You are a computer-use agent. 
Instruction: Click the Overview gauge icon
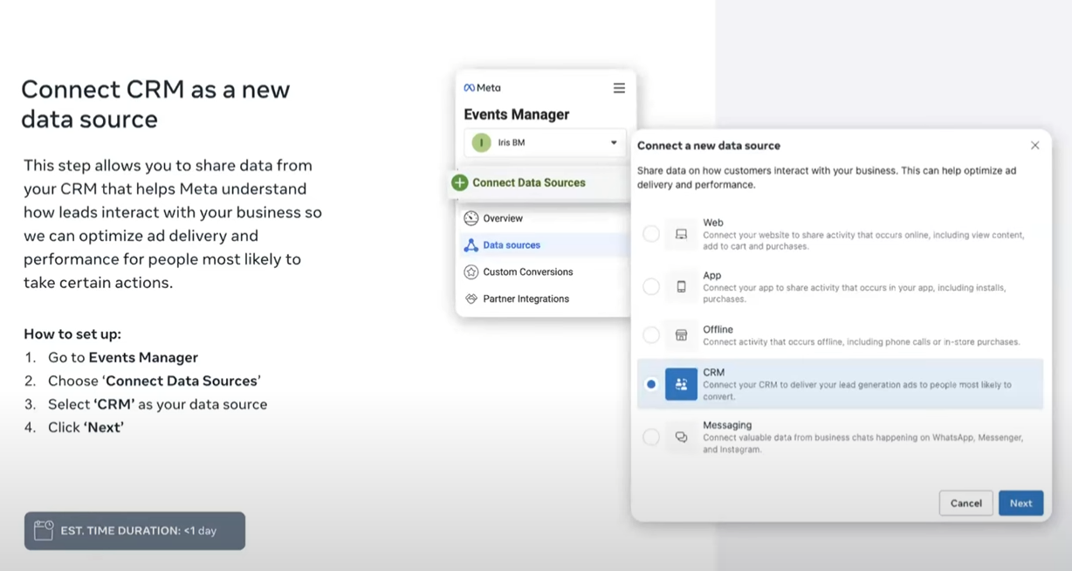pos(471,218)
